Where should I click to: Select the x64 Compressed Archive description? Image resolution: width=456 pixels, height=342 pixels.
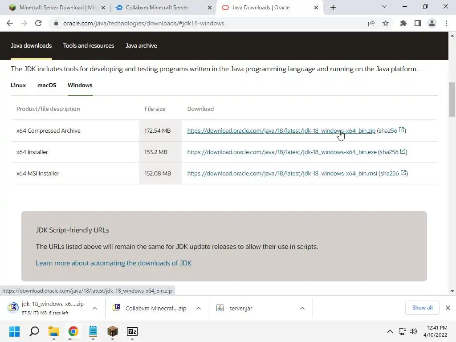pos(48,130)
